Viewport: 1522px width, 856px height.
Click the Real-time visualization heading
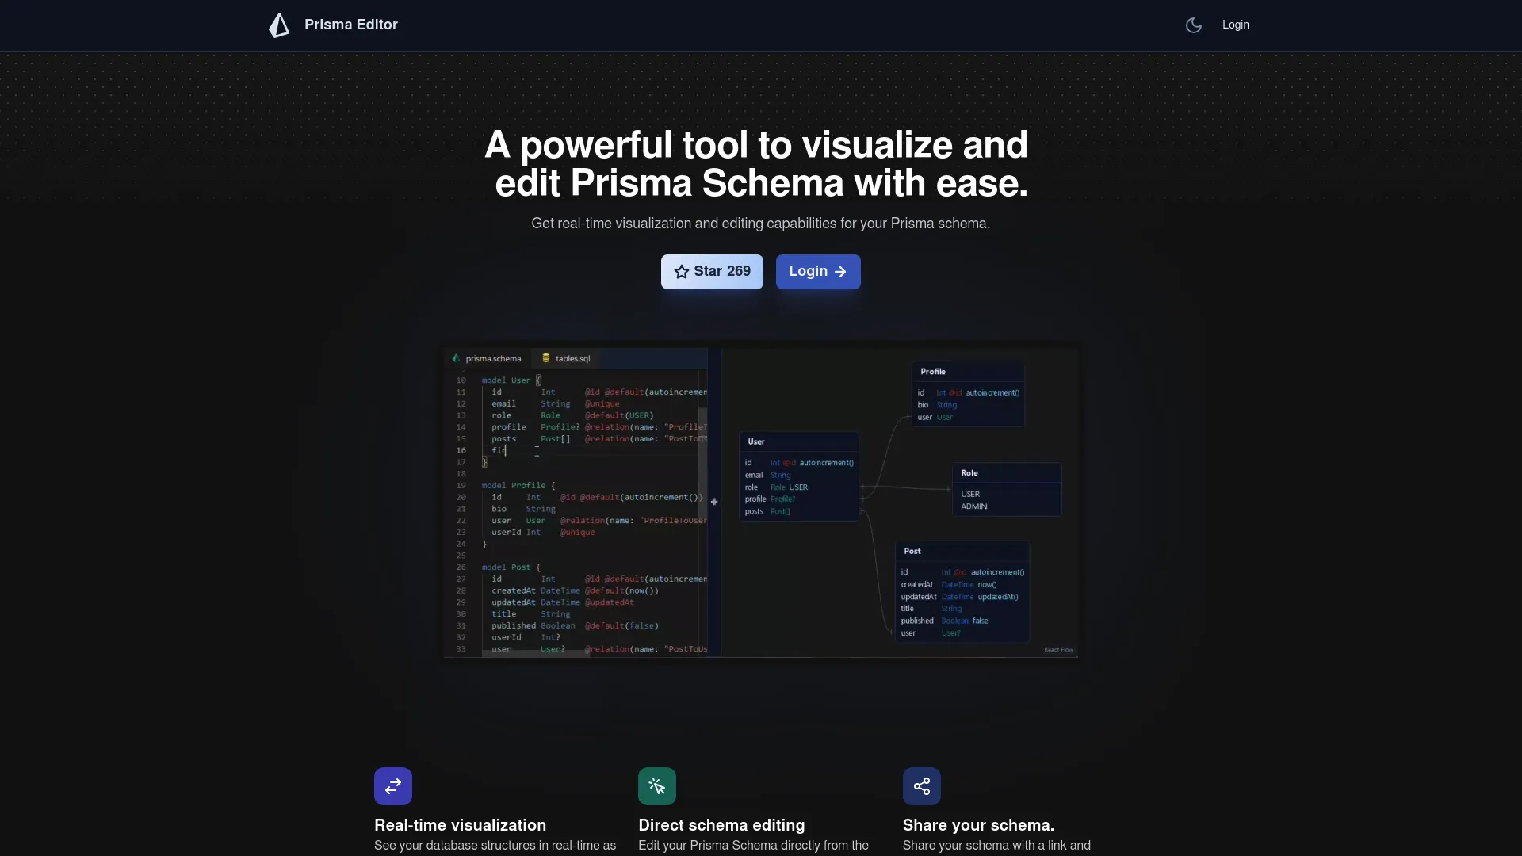pos(460,825)
